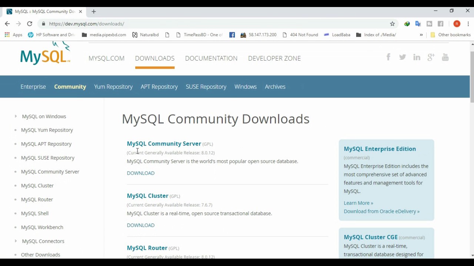
Task: Open MySQL Twitter page icon
Action: click(x=403, y=57)
